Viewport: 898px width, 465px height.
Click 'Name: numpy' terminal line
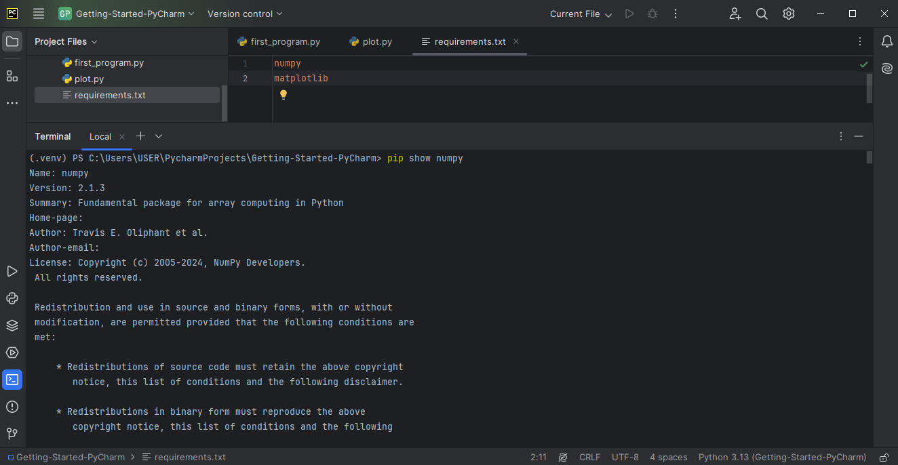(59, 173)
